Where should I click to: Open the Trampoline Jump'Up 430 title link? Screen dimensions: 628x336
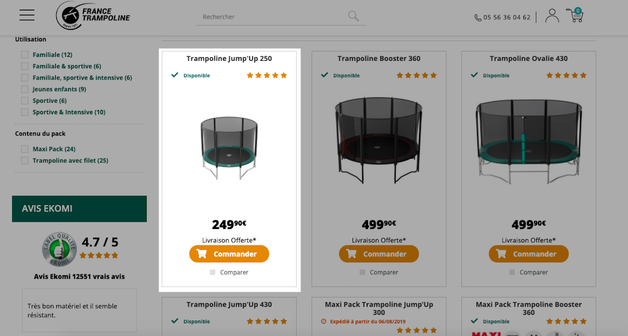click(x=229, y=305)
